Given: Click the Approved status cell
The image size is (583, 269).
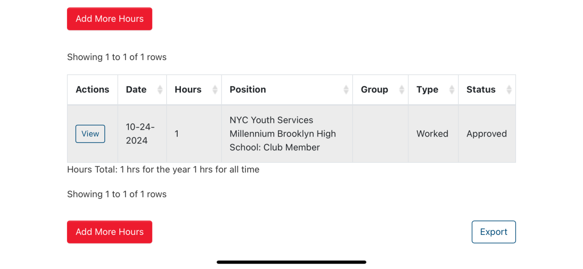Looking at the screenshot, I should (x=486, y=134).
